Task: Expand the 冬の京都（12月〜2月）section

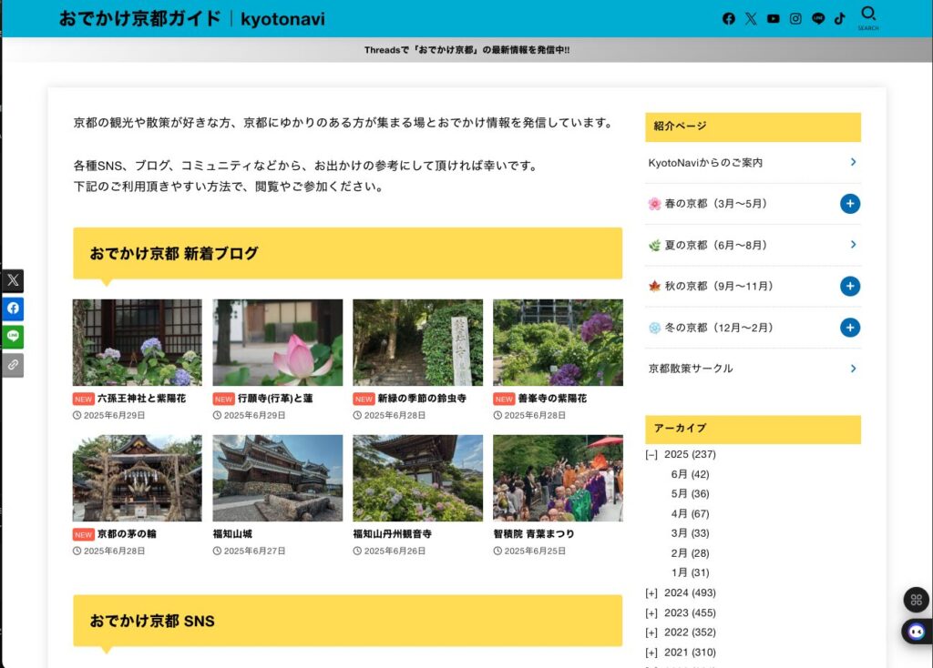Action: tap(849, 327)
